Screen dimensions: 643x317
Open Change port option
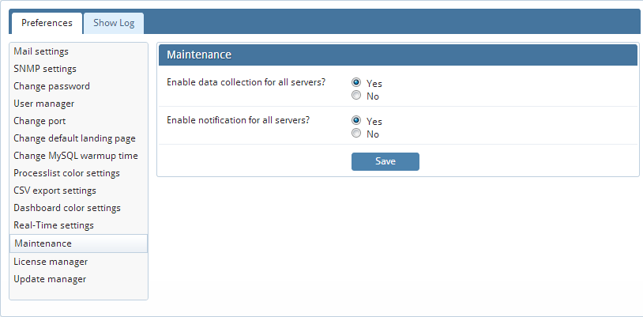click(x=39, y=121)
